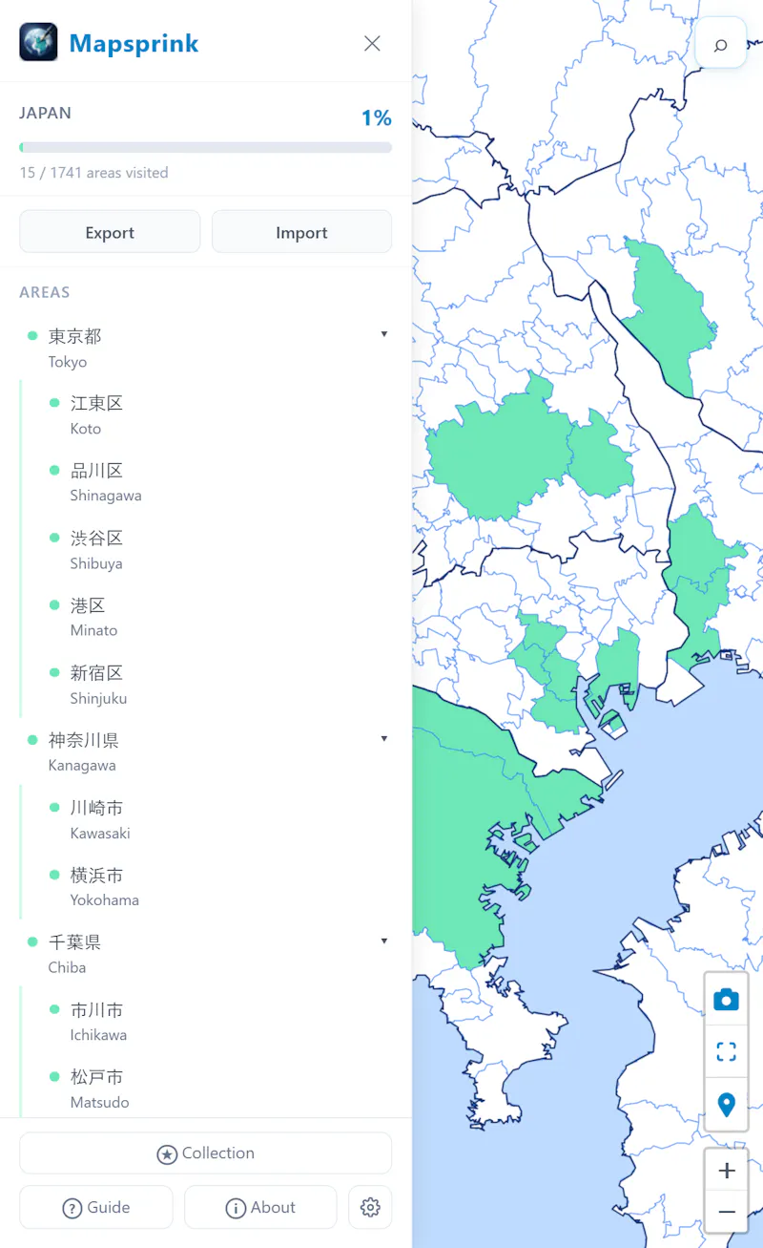Click '15 / 1741 areas visited' text
The width and height of the screenshot is (763, 1248).
point(93,173)
